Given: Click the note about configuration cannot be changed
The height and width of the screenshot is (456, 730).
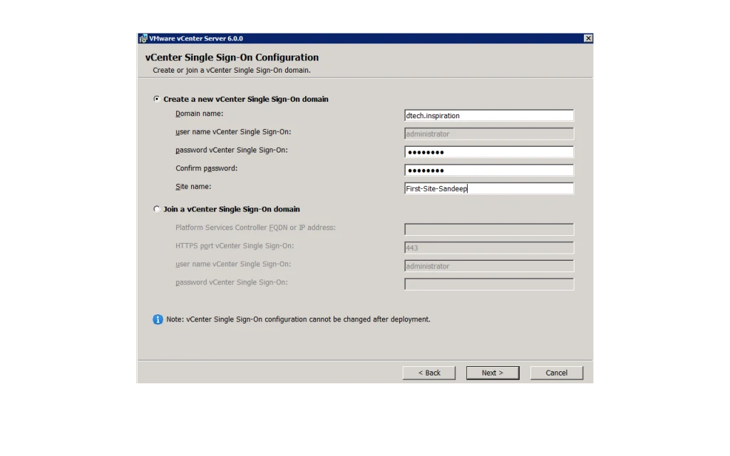Looking at the screenshot, I should 299,319.
